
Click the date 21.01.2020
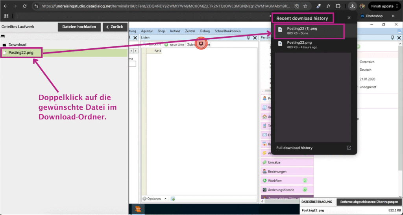(x=368, y=79)
